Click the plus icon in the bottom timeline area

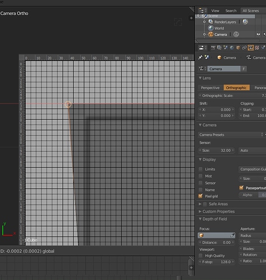coord(191,268)
